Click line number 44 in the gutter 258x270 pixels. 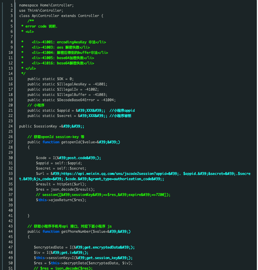(11, 232)
